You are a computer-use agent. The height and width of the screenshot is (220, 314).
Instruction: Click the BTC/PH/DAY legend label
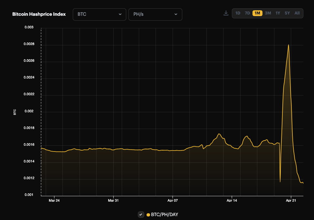pos(164,214)
